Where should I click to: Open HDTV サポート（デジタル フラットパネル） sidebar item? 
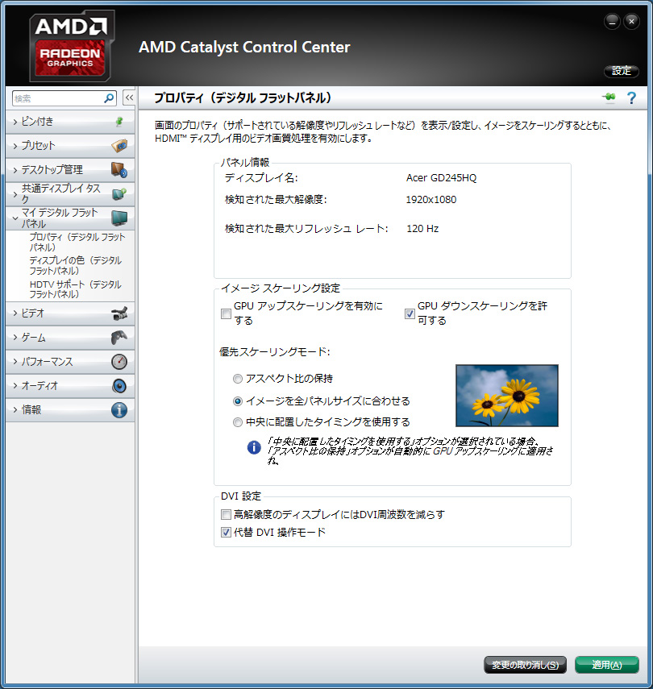pyautogui.click(x=76, y=289)
